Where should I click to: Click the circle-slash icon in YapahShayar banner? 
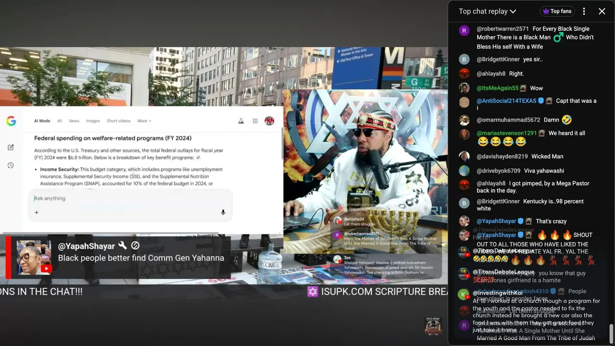(x=135, y=246)
